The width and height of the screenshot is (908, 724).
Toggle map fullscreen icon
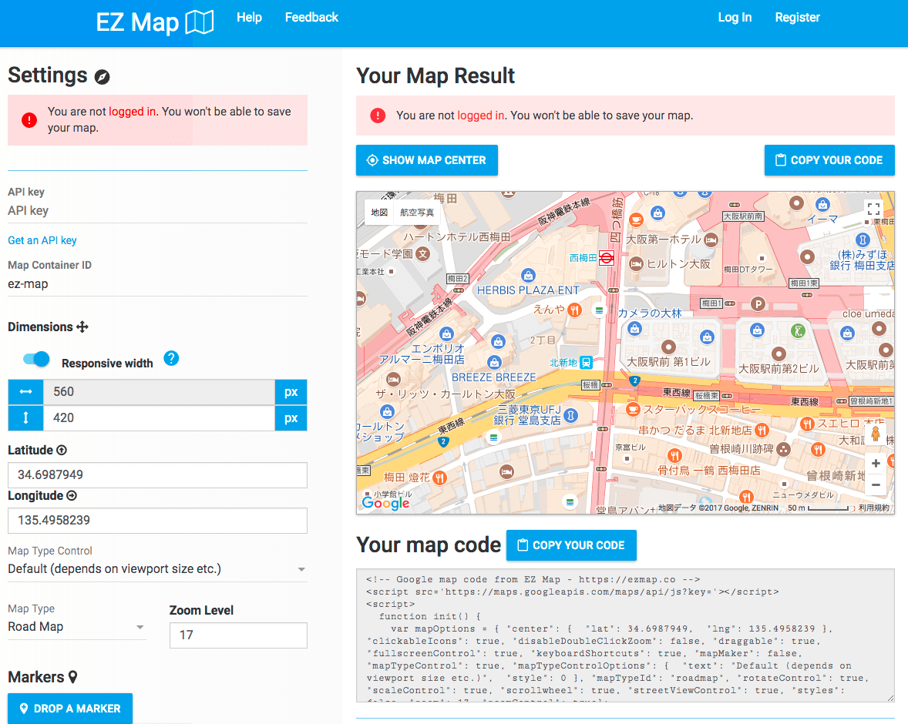873,209
